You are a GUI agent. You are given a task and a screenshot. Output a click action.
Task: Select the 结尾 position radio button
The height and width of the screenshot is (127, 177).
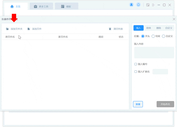point(153,36)
